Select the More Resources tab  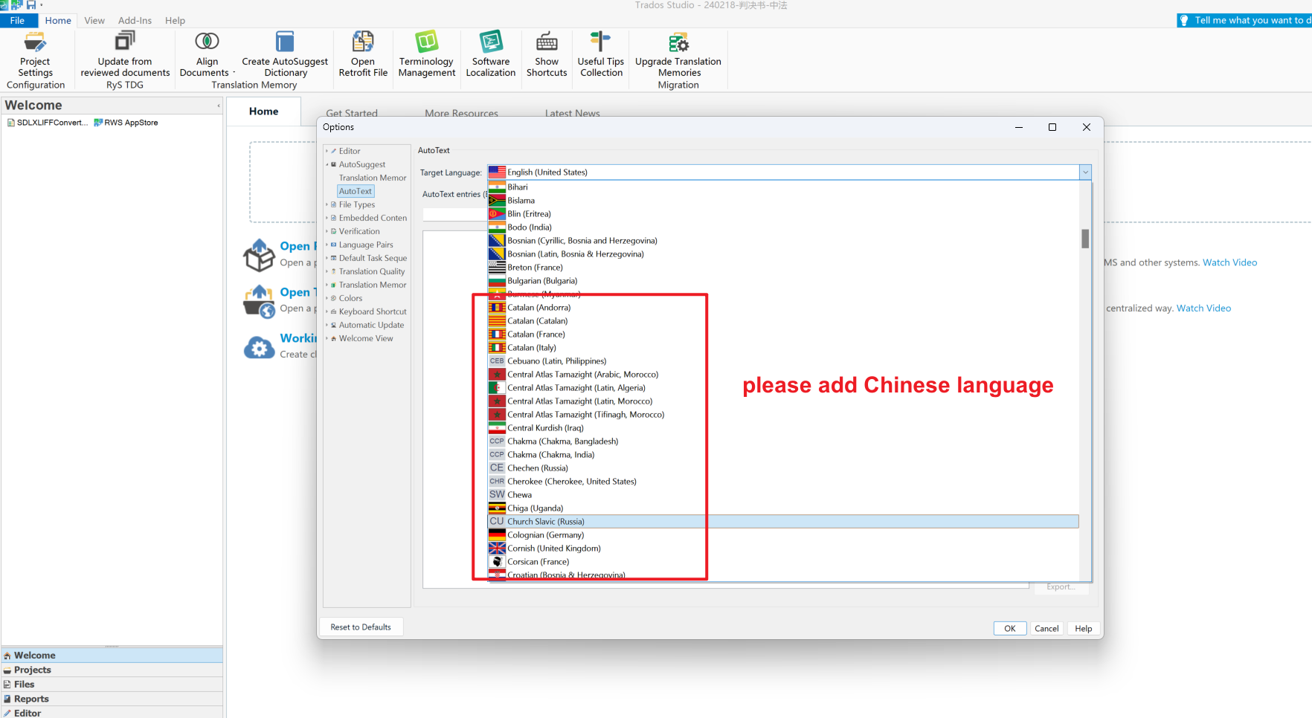click(461, 113)
